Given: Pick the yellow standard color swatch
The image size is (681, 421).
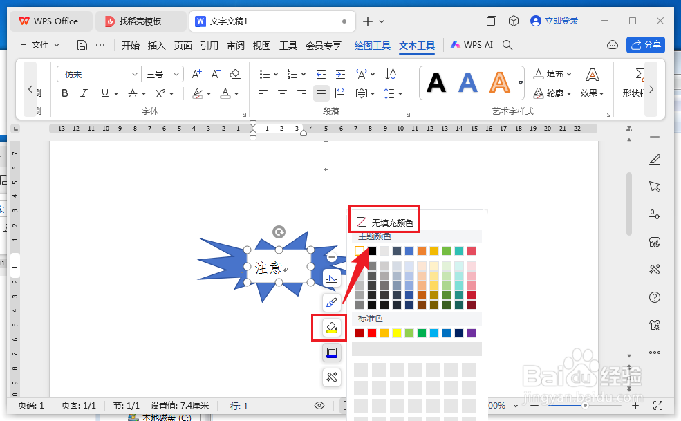Looking at the screenshot, I should 397,333.
